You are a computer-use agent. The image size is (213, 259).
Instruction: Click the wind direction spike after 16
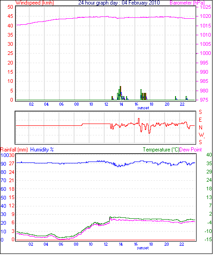(x=139, y=121)
